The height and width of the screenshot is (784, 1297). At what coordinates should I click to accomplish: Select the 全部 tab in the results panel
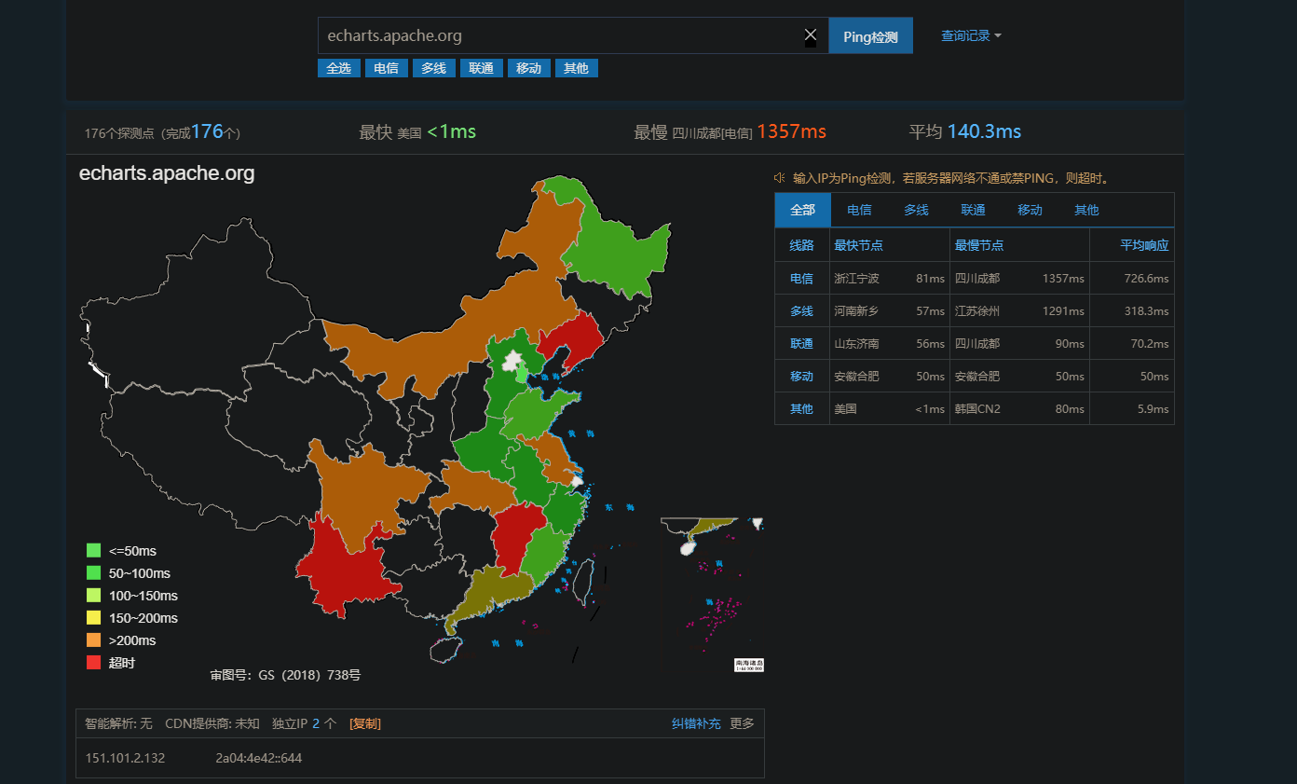point(802,210)
